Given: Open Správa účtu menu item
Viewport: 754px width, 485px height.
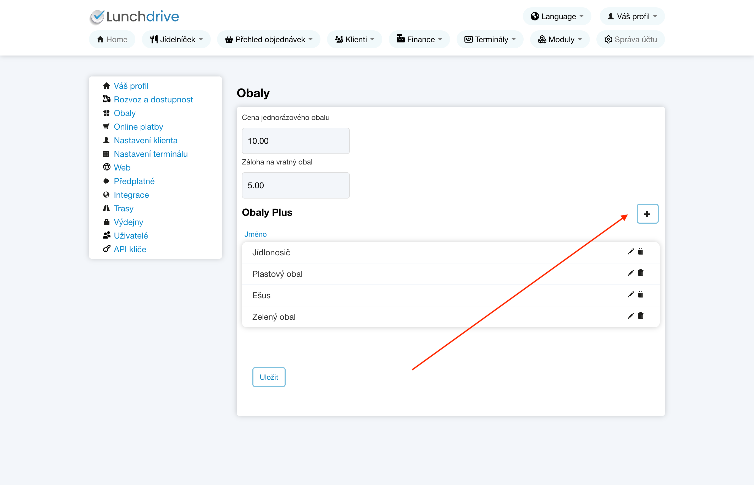Looking at the screenshot, I should pos(630,39).
